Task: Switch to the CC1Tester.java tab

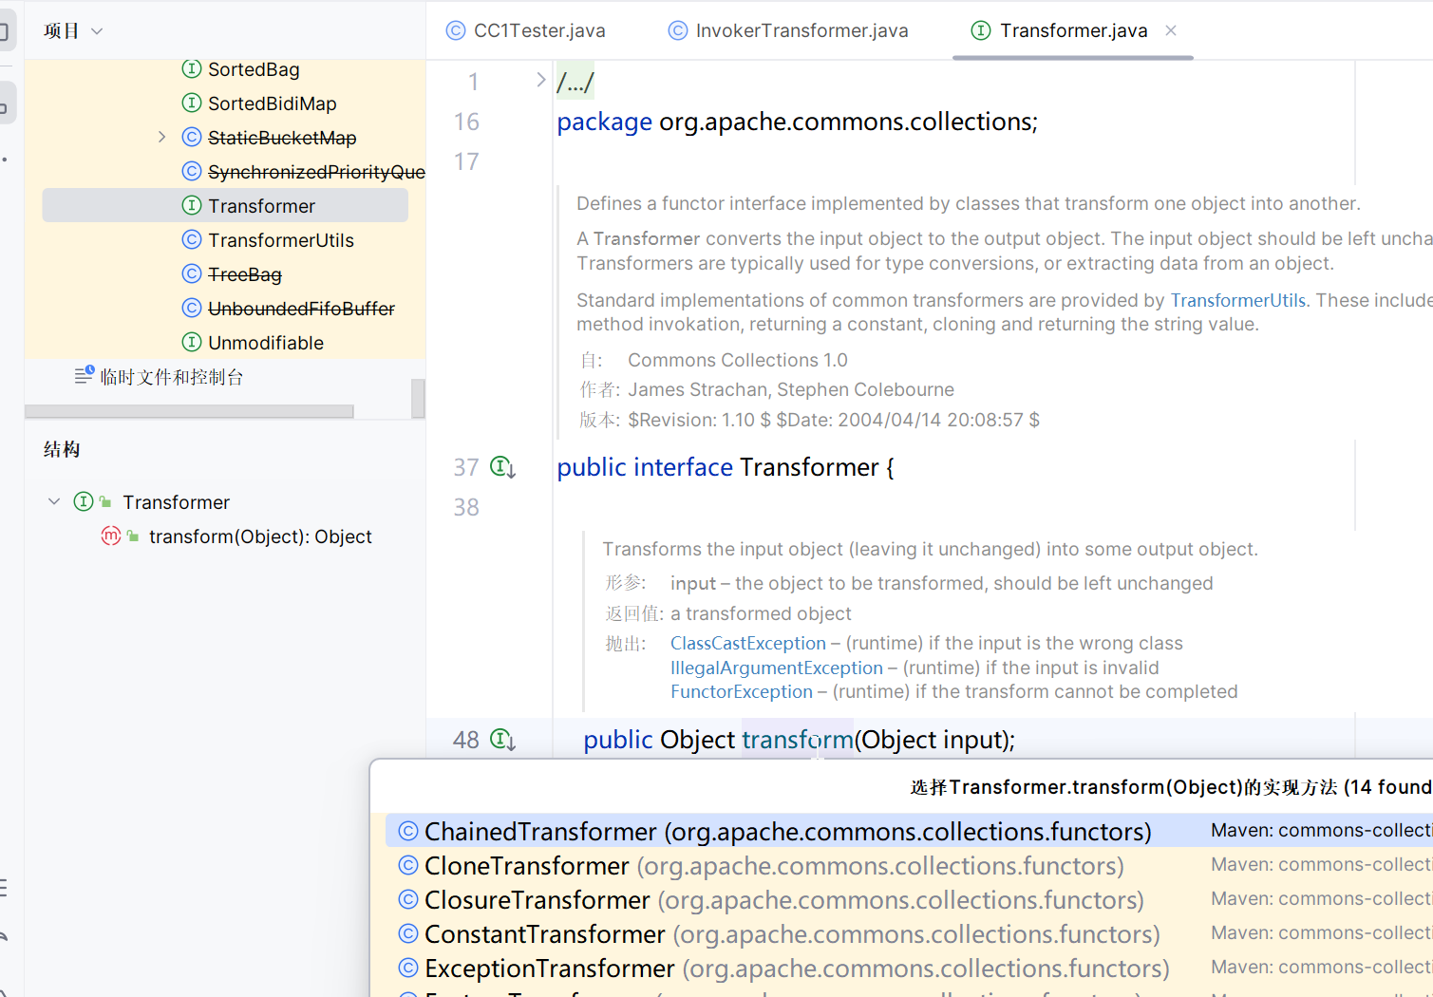Action: [x=526, y=30]
